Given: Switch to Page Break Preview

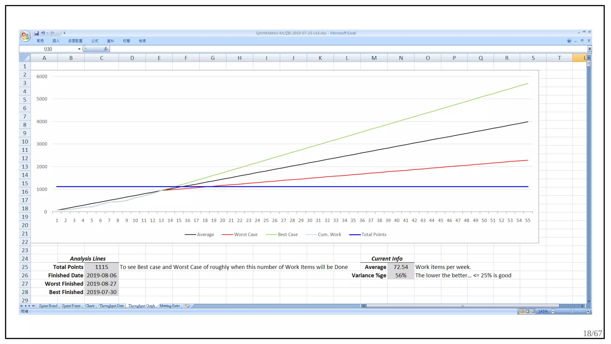Looking at the screenshot, I should pos(533,311).
